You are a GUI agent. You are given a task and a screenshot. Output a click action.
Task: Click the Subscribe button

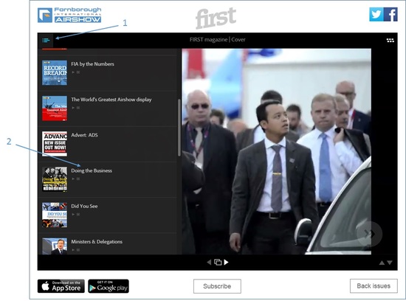click(x=217, y=286)
